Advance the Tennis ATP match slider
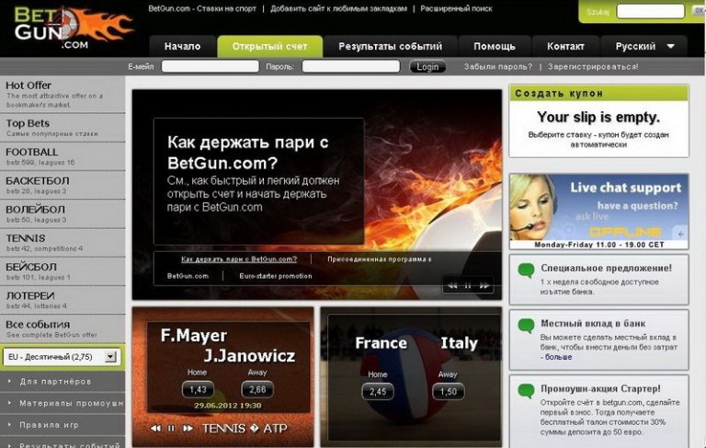 (188, 428)
